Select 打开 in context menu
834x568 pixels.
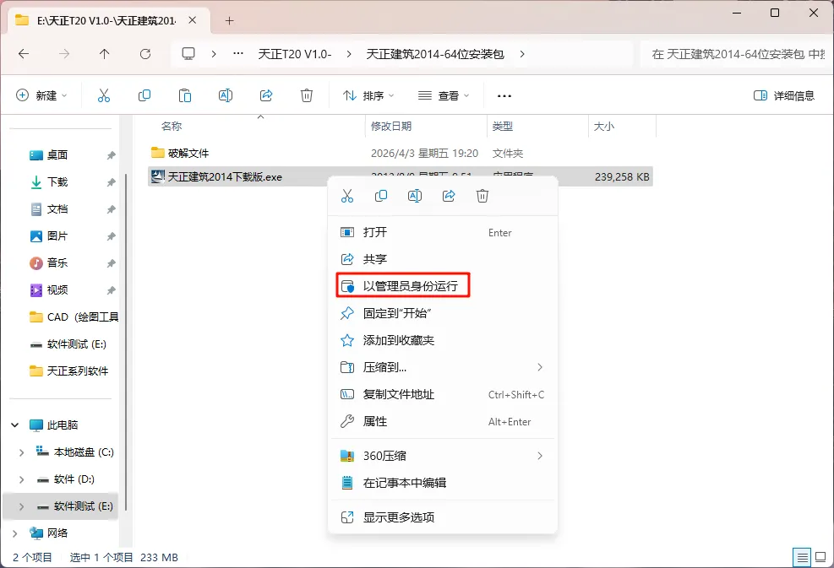click(443, 232)
